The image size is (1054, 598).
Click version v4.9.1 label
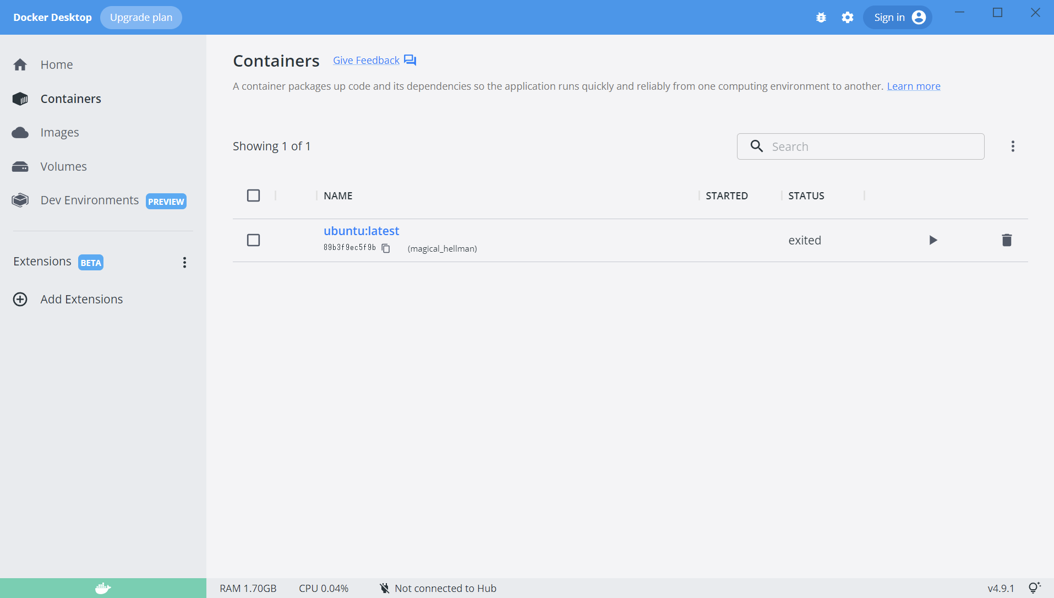click(1001, 588)
